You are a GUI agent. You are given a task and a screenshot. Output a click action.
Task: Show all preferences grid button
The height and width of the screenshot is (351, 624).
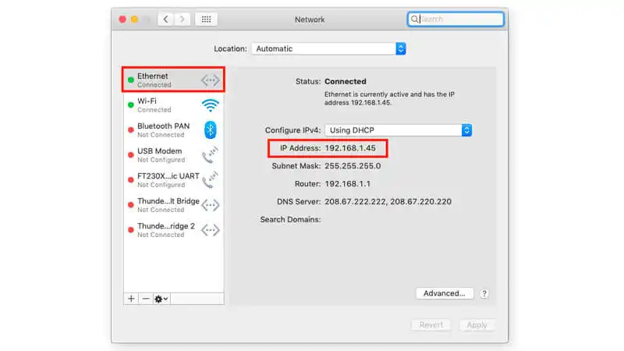206,19
